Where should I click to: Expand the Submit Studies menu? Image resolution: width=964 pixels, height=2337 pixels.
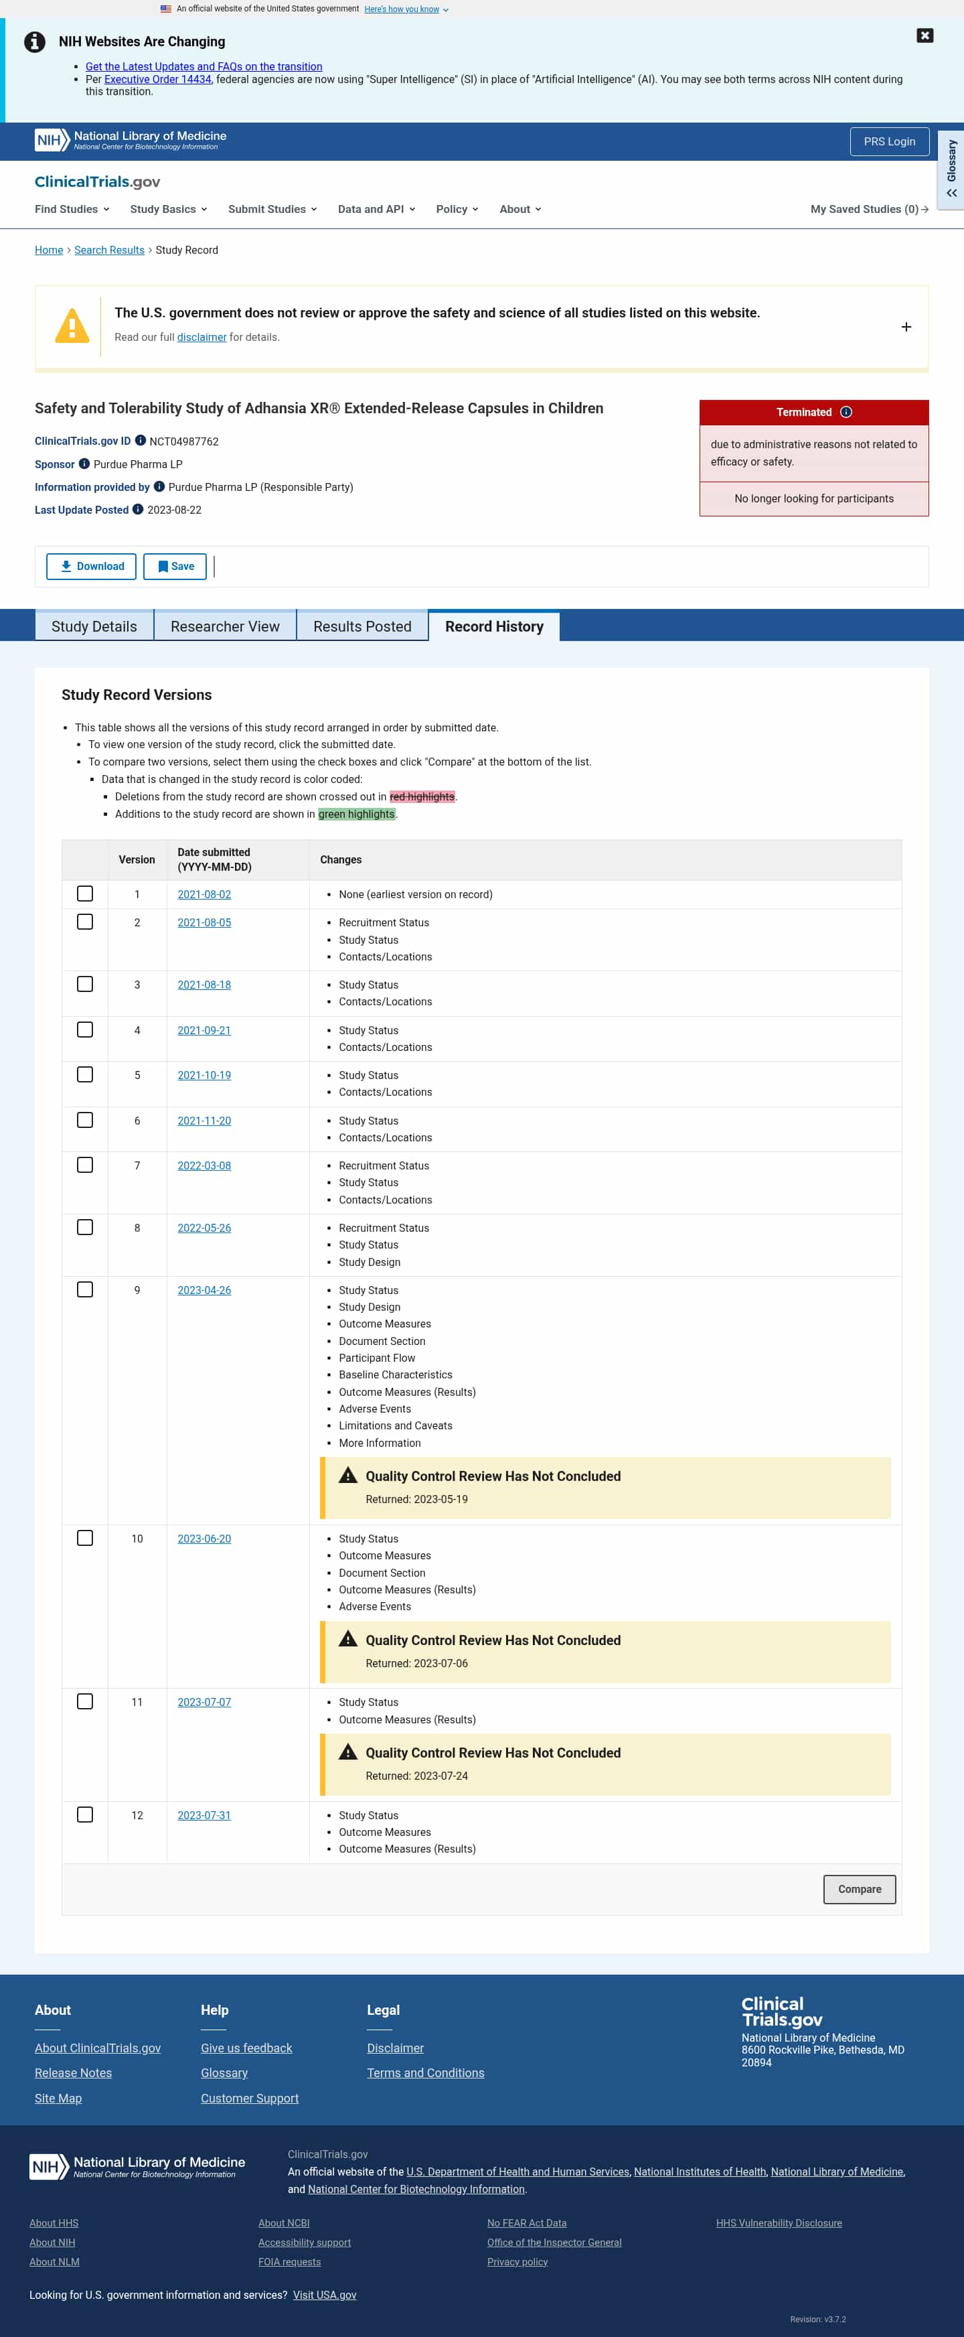[273, 209]
